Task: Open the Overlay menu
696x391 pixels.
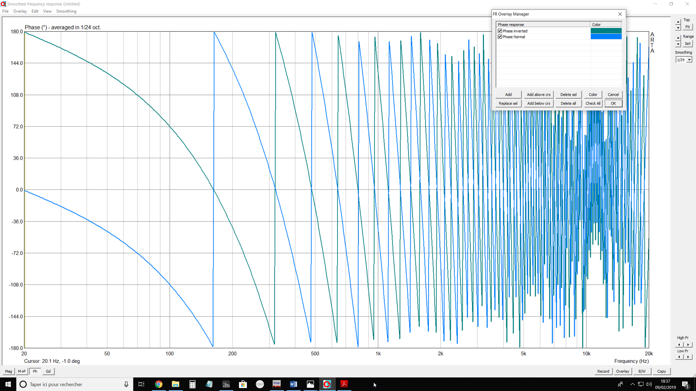Action: [x=20, y=11]
